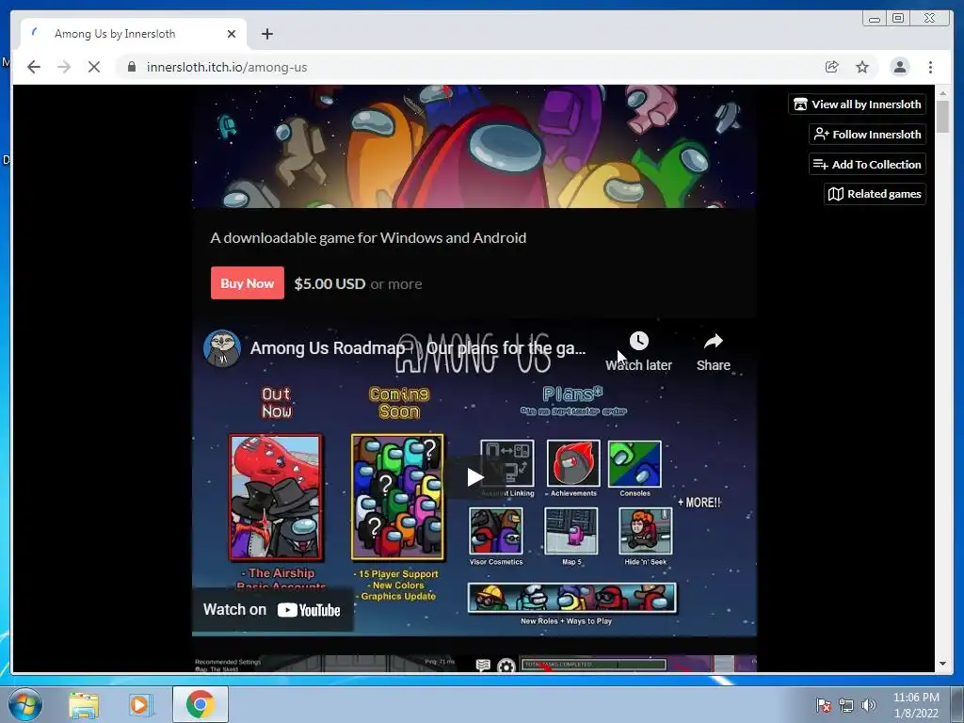Go back using the browser back arrow
This screenshot has height=723, width=964.
(34, 67)
